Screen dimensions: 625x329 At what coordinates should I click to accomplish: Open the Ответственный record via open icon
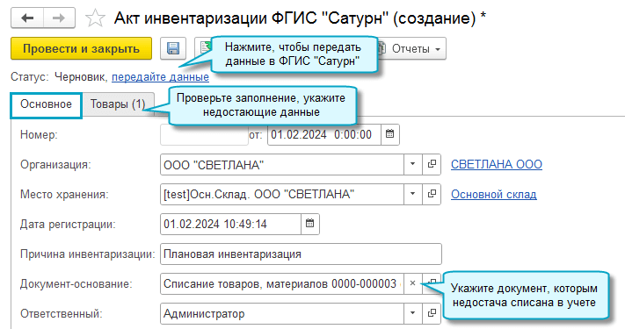click(432, 313)
